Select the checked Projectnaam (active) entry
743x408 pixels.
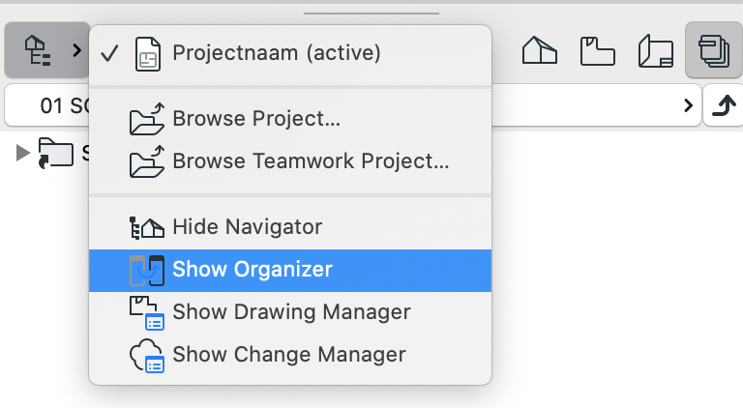tap(290, 53)
